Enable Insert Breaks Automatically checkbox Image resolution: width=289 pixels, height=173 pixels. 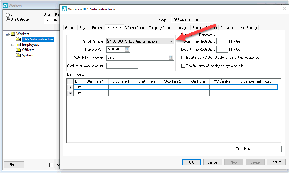[184, 58]
